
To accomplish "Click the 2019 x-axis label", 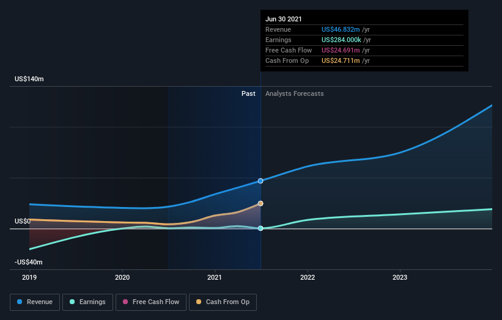I will tap(29, 277).
